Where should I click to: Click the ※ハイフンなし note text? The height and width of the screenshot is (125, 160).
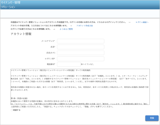coord(87,64)
